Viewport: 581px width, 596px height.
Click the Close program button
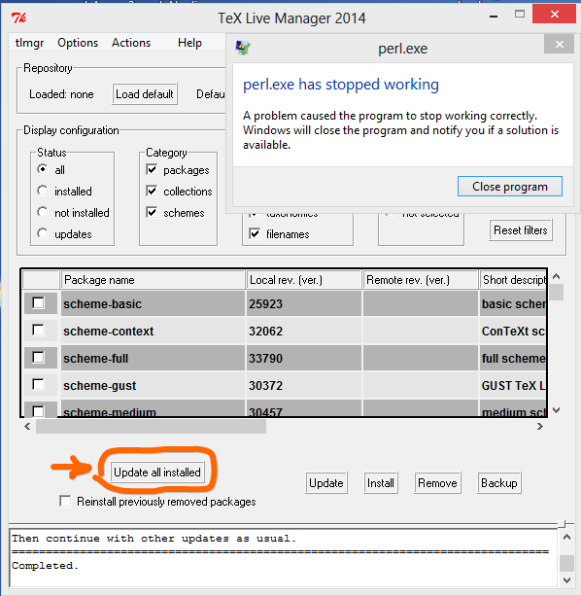[510, 187]
